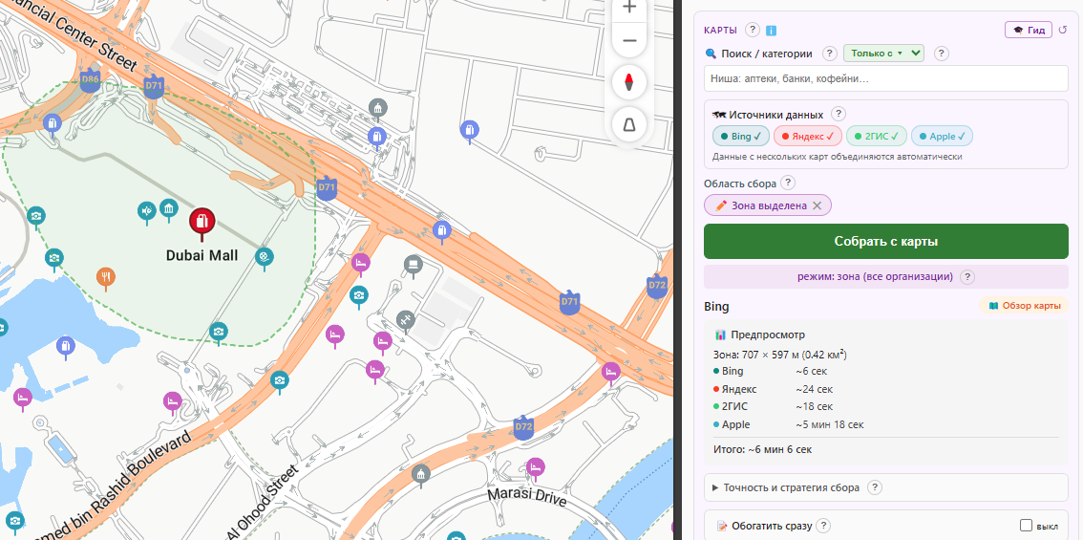Click the ~24 сек Яндекс estimate
Screen dimensions: 1083x540
point(815,389)
